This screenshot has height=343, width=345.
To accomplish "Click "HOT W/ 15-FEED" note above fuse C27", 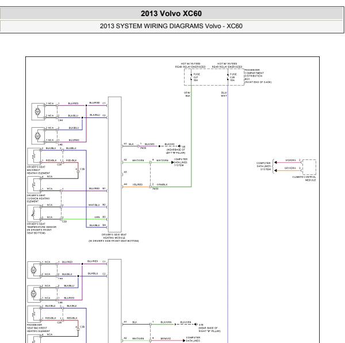I will click(190, 65).
